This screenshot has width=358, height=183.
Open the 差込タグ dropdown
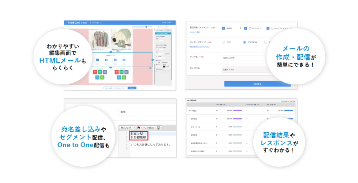click(126, 128)
